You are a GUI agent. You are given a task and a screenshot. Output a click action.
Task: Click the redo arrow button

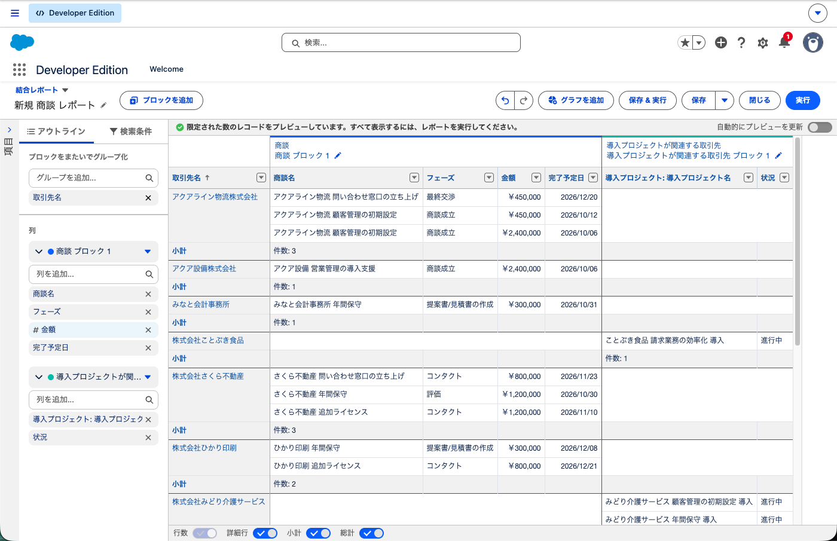tap(524, 100)
